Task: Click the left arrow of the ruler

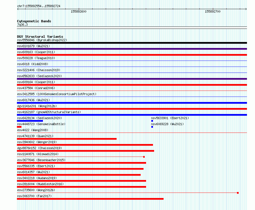Action: (x=18, y=9)
